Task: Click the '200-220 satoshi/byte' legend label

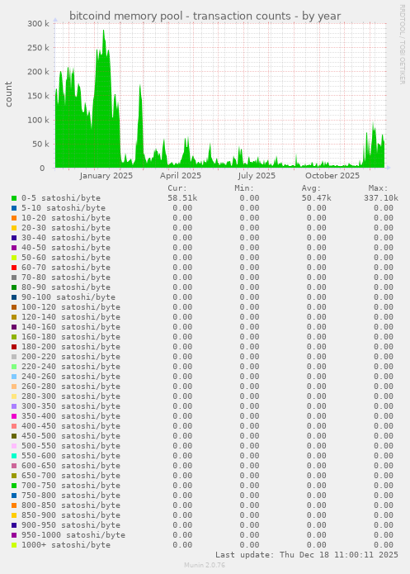Action: (x=71, y=356)
